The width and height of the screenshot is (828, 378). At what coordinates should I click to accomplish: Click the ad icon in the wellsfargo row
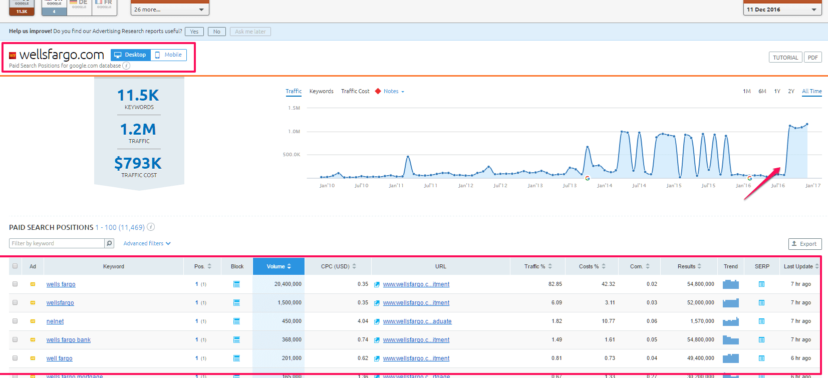(x=33, y=303)
